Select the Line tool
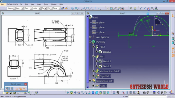 pyautogui.click(x=91, y=8)
